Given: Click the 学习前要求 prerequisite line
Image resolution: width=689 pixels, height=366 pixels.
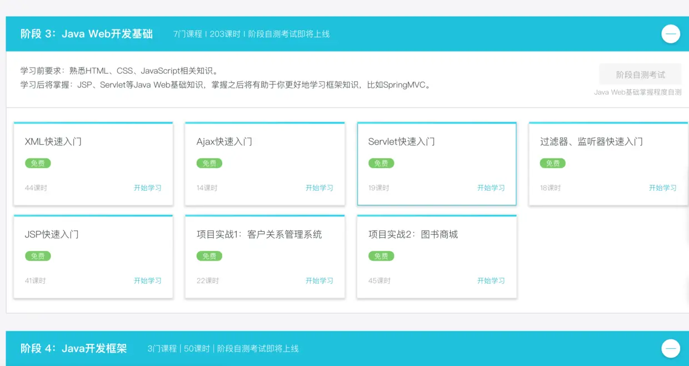Looking at the screenshot, I should 121,71.
